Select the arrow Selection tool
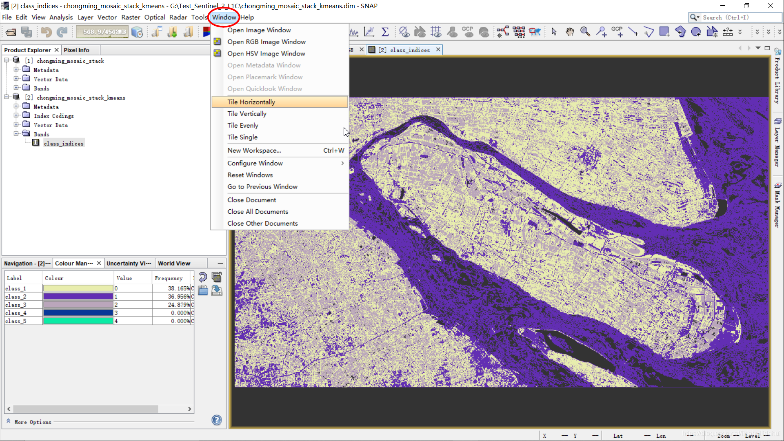 click(x=554, y=32)
